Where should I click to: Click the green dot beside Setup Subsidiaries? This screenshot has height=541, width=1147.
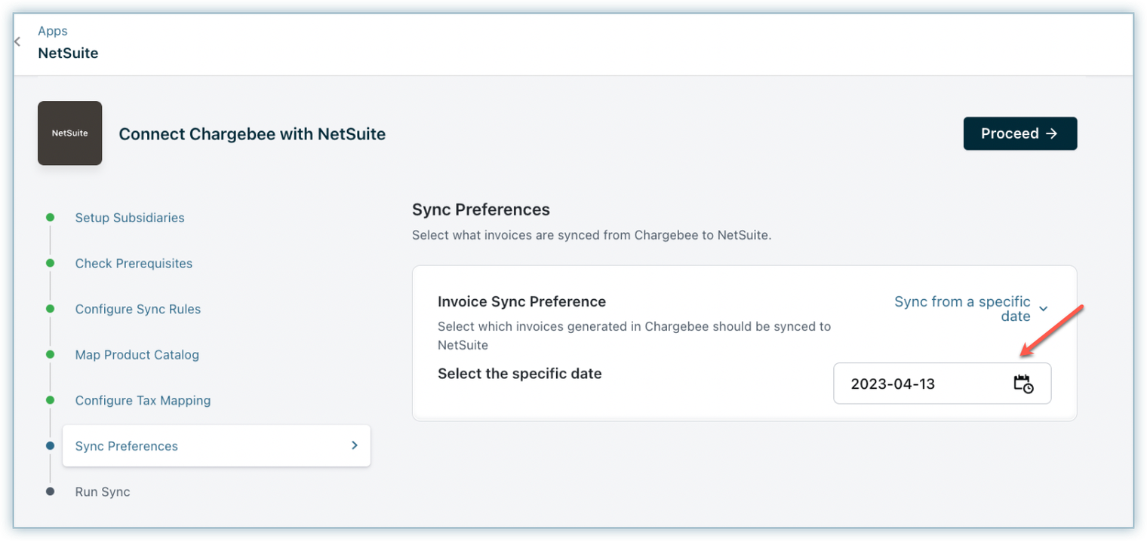coord(50,218)
